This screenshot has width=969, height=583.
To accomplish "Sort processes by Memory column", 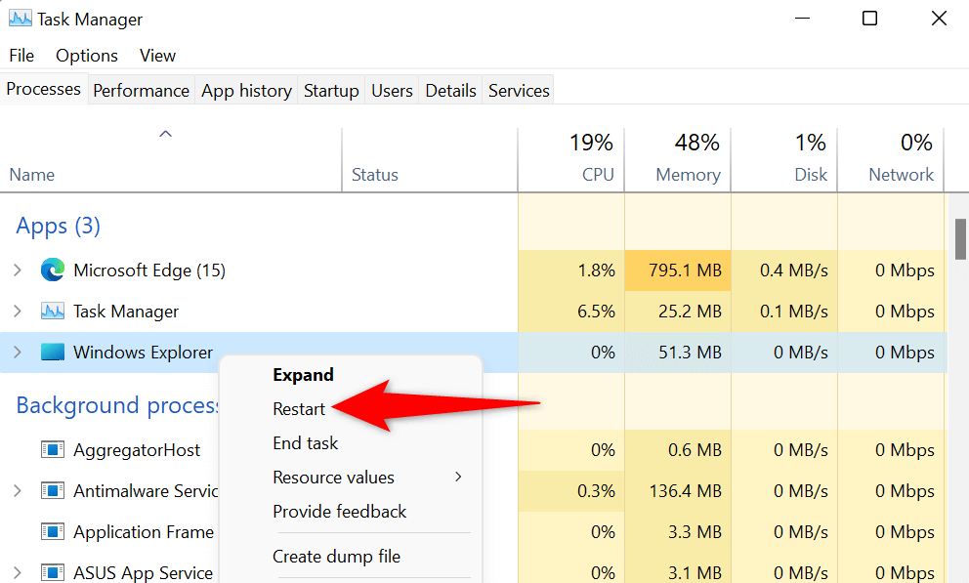I will tap(688, 175).
